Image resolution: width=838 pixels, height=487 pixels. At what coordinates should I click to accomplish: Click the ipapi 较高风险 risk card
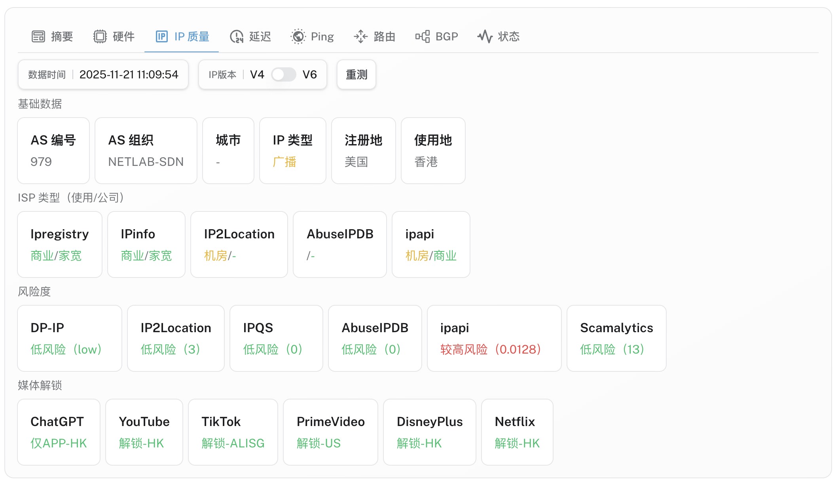pyautogui.click(x=494, y=338)
